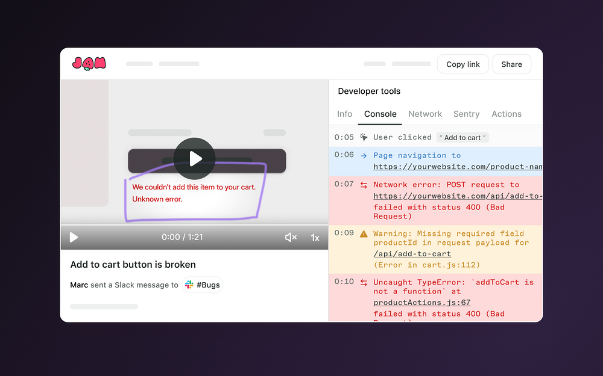The image size is (603, 376).
Task: Click the 0:05 timestamp
Action: click(344, 137)
